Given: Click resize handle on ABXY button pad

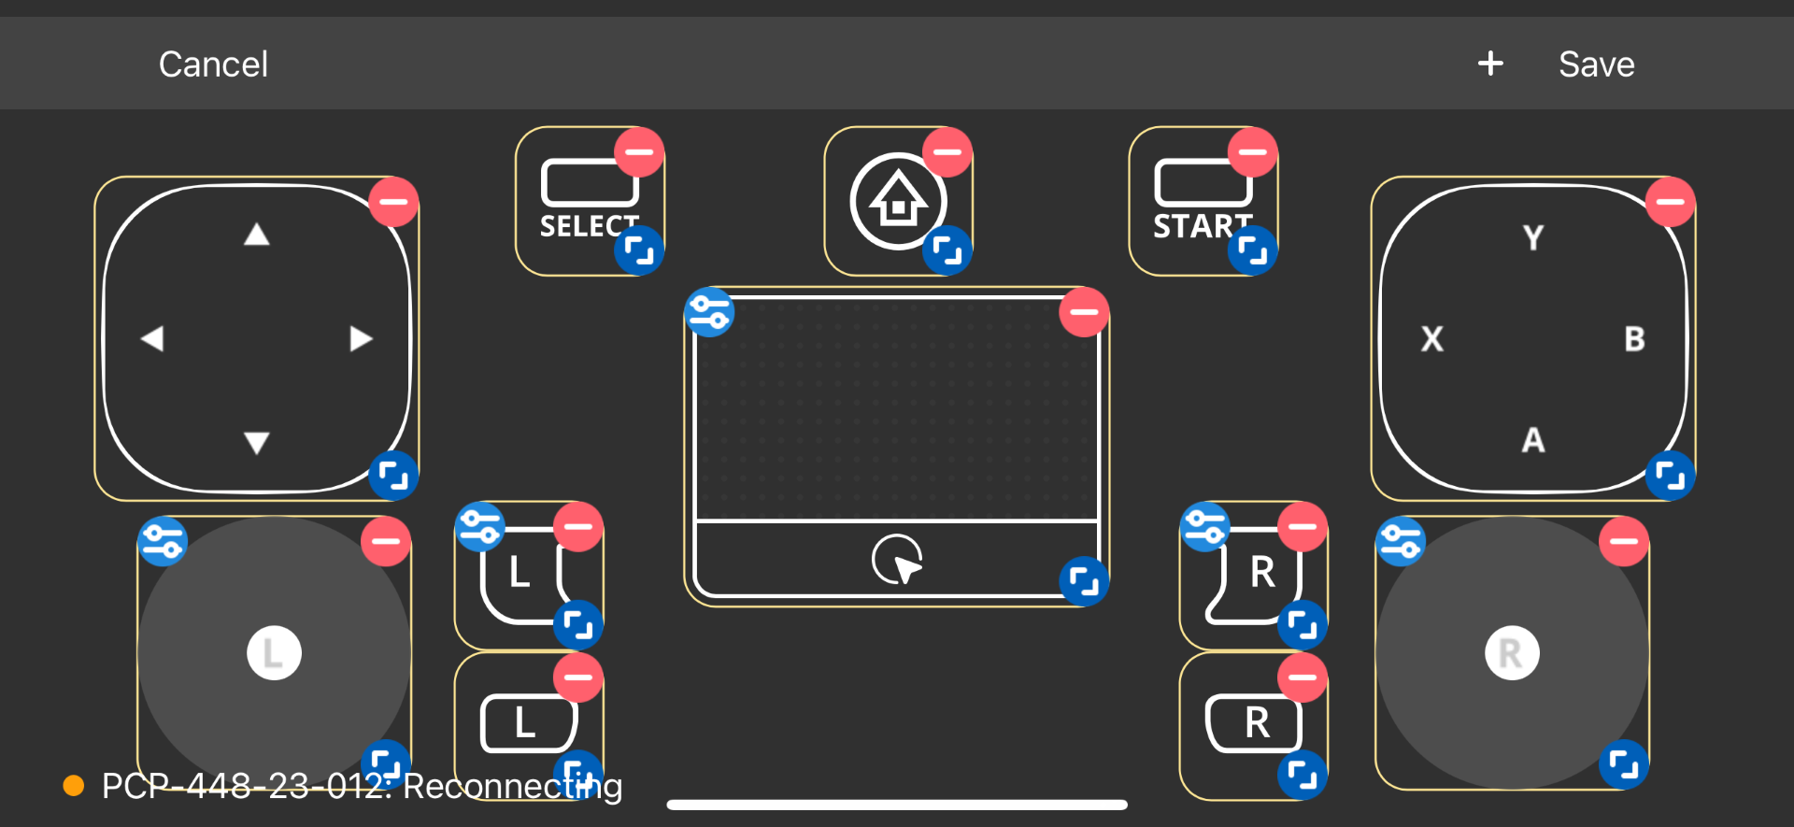Looking at the screenshot, I should (1670, 477).
